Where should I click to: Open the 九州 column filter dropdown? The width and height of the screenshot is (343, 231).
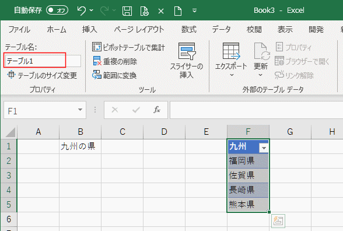(x=264, y=148)
